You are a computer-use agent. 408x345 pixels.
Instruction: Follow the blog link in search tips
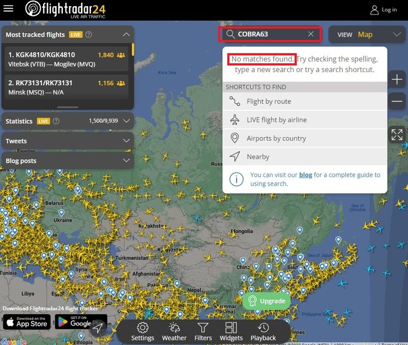[305, 175]
